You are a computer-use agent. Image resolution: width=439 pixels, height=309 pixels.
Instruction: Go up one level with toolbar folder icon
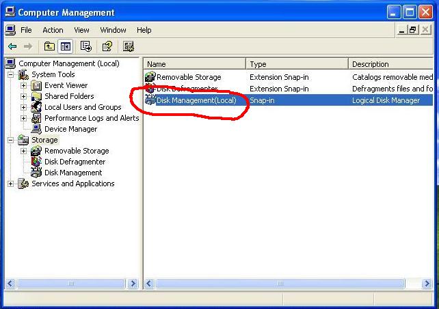coord(49,46)
